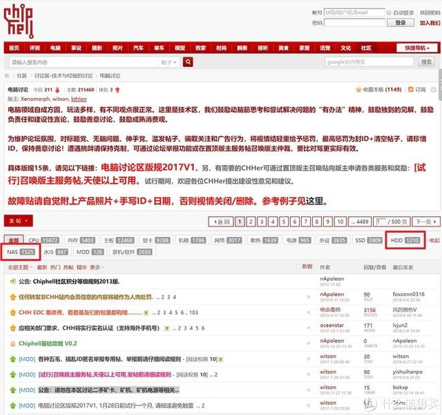This screenshot has height=415, width=442.
Task: Click the RSS subscribe icon
Action: [411, 89]
